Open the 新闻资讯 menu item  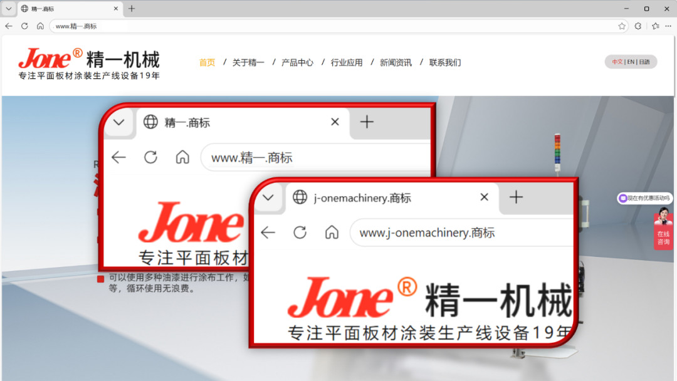pos(396,63)
